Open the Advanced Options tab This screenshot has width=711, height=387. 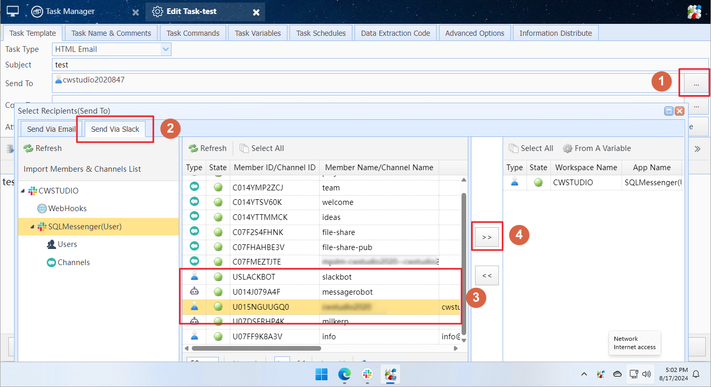(x=475, y=33)
